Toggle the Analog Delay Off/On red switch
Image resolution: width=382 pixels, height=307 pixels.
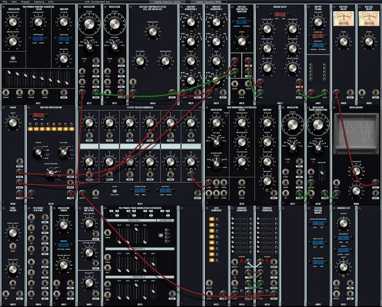(280, 14)
